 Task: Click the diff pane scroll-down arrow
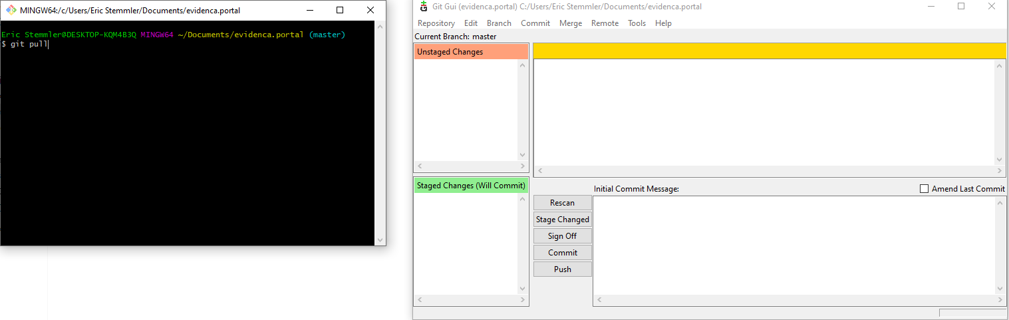point(1000,160)
